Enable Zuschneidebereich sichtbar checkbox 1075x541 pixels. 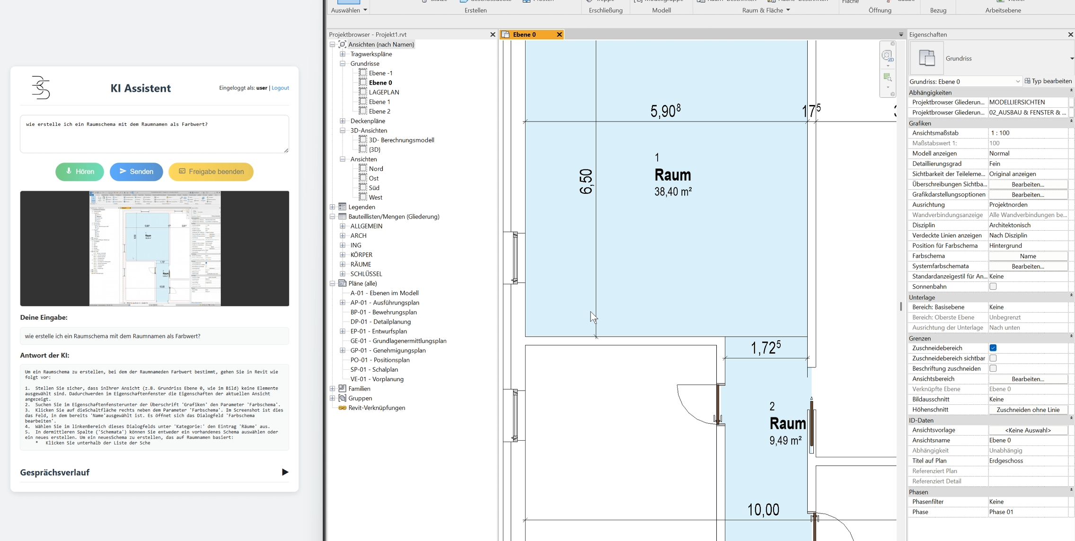click(x=993, y=358)
